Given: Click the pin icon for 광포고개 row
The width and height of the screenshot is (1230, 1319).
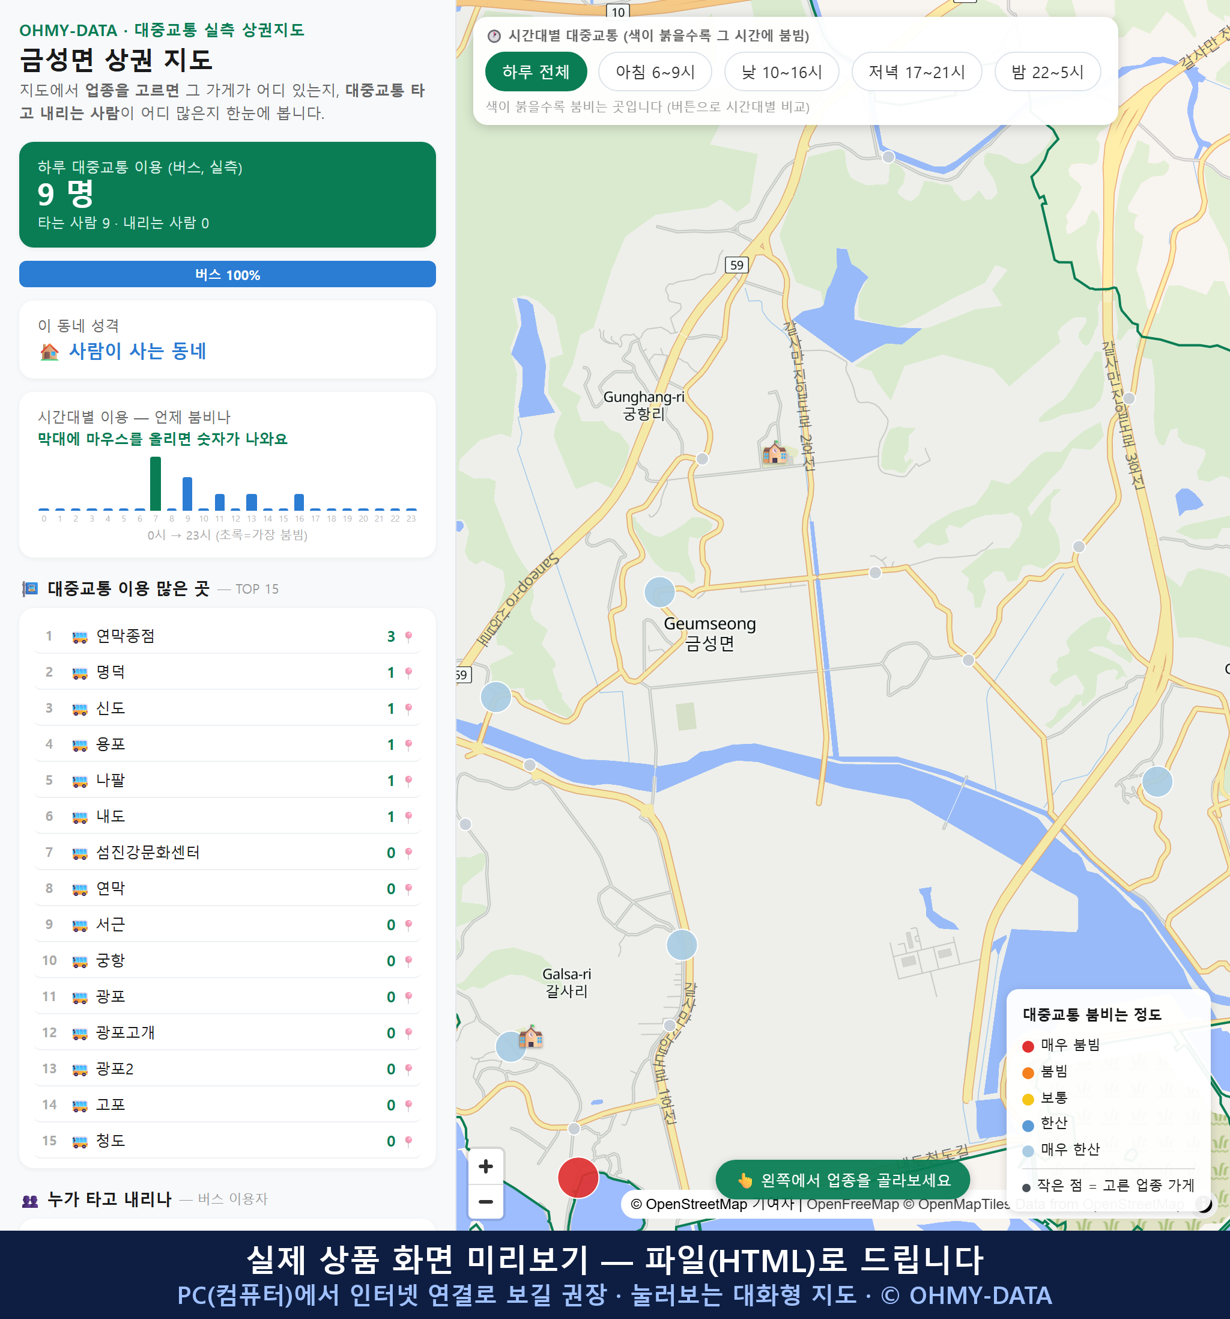Looking at the screenshot, I should click(408, 1033).
